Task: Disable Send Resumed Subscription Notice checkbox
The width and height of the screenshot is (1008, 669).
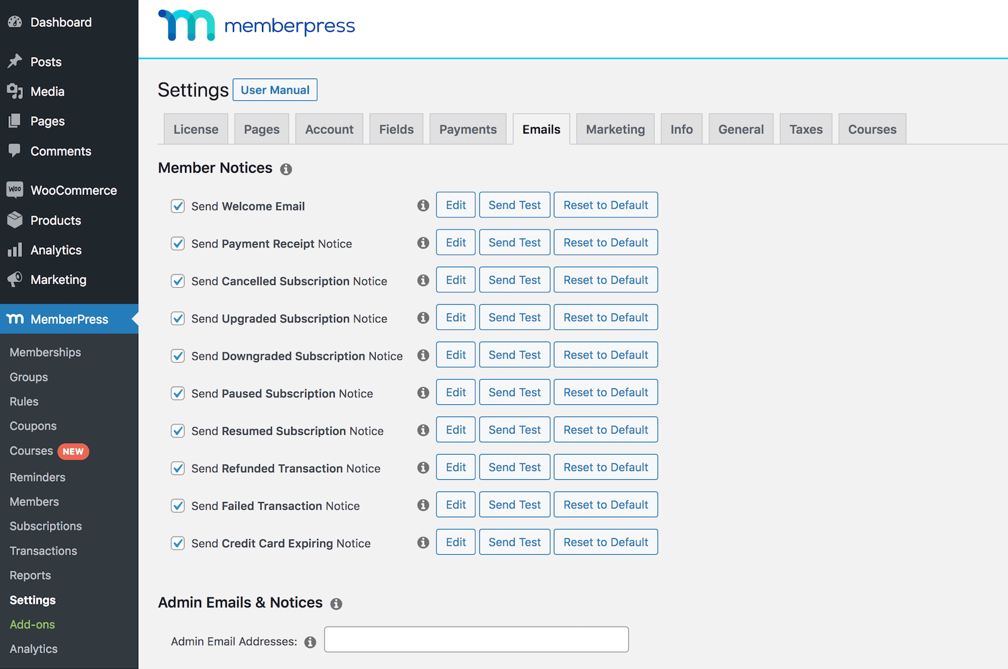Action: pyautogui.click(x=178, y=431)
